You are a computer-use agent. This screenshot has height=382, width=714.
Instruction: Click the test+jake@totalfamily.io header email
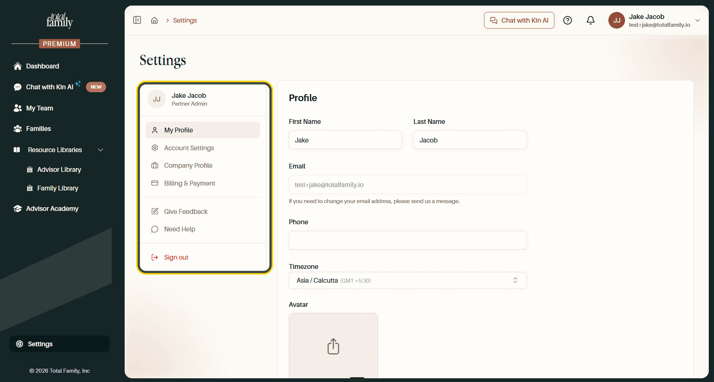click(x=660, y=25)
